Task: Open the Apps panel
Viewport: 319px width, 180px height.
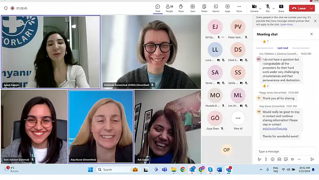Action: pyautogui.click(x=227, y=8)
